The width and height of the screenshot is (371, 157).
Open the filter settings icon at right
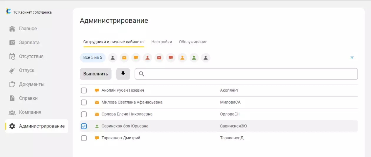coord(352,58)
